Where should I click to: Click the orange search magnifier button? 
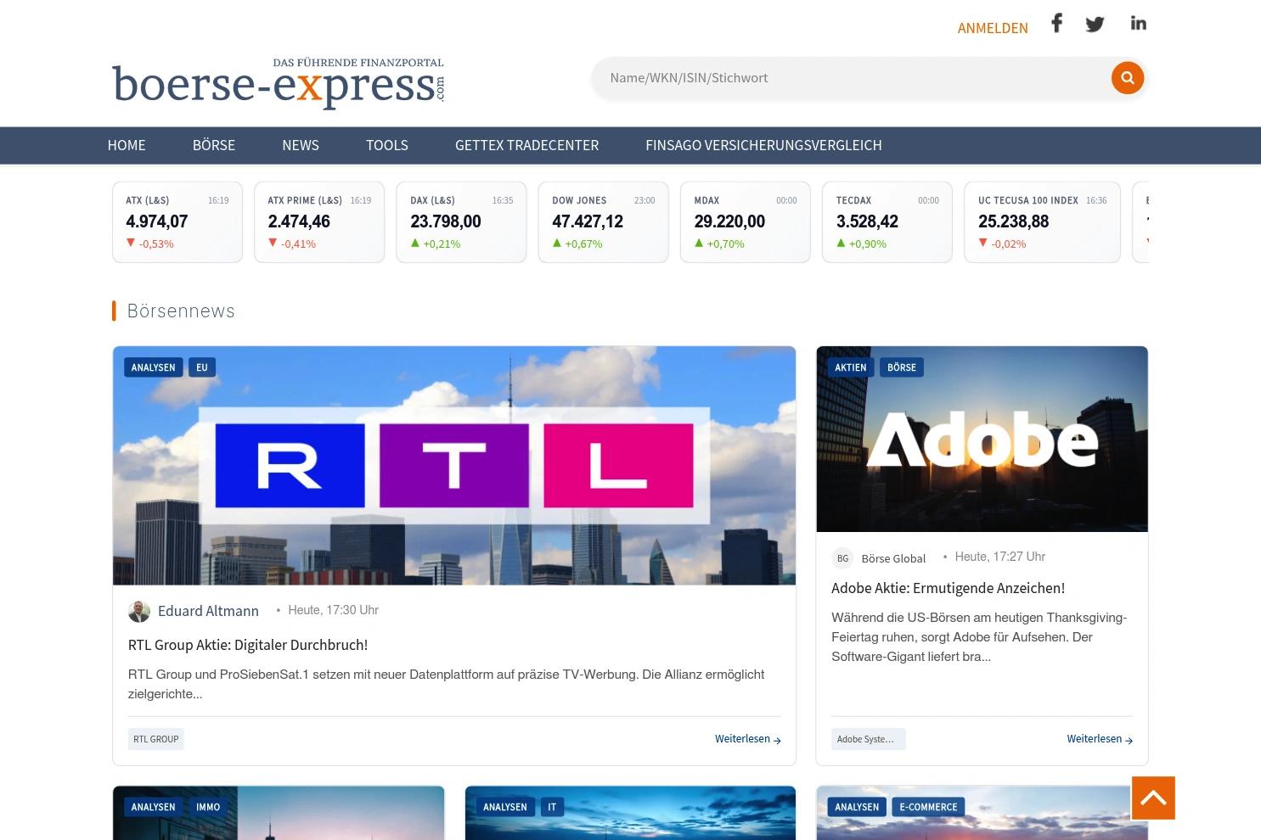[x=1128, y=78]
